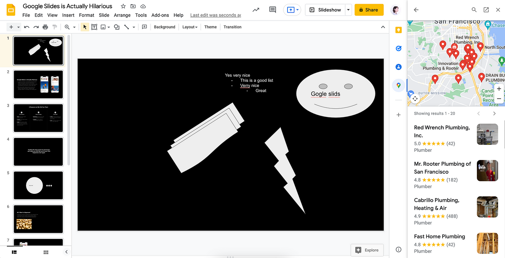Check the cloud save status icon
505x258 pixels.
pyautogui.click(x=143, y=6)
